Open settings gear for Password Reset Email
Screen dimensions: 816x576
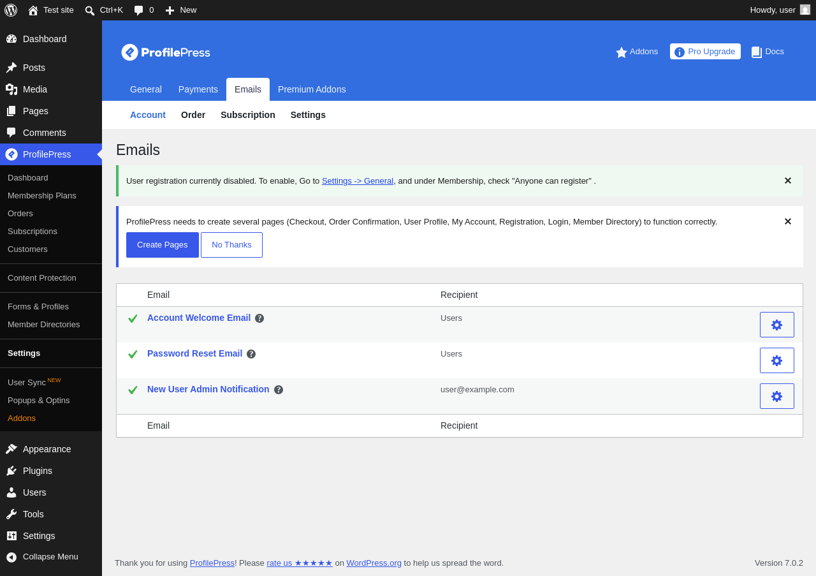tap(777, 360)
